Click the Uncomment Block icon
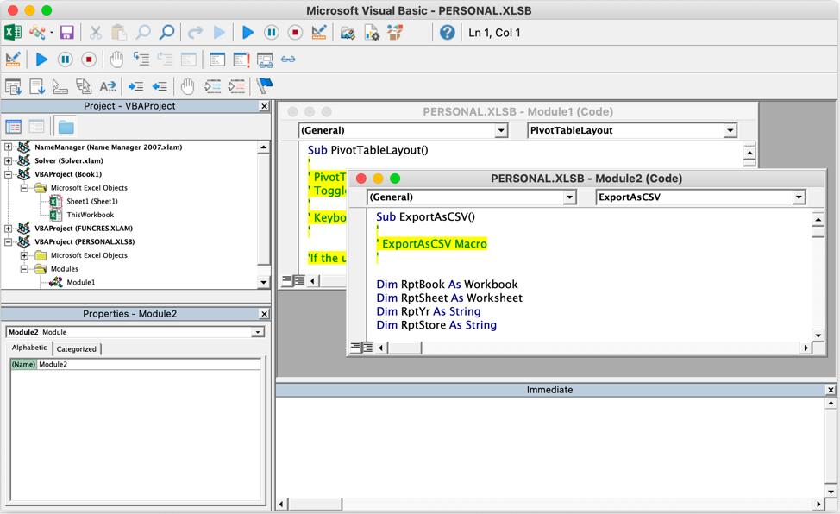The image size is (840, 514). [x=236, y=86]
